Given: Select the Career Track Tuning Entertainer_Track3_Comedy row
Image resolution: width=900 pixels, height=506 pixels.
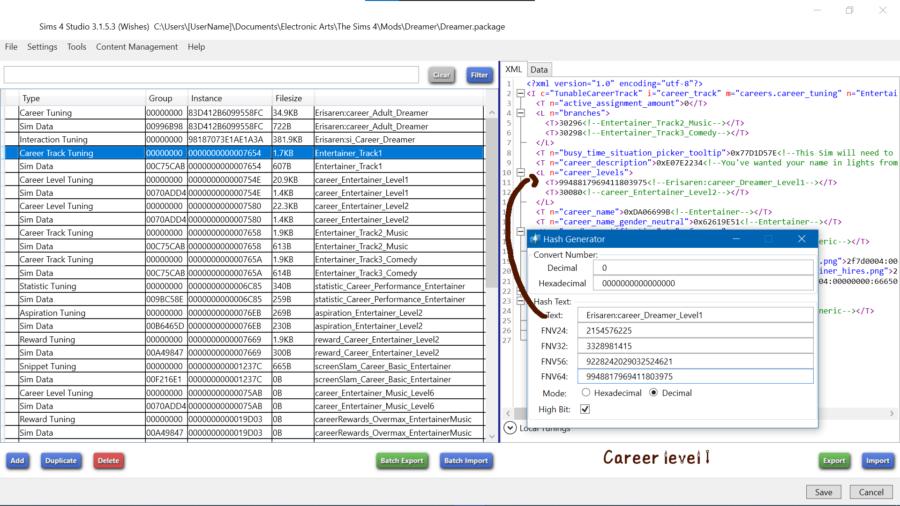Looking at the screenshot, I should coord(244,259).
